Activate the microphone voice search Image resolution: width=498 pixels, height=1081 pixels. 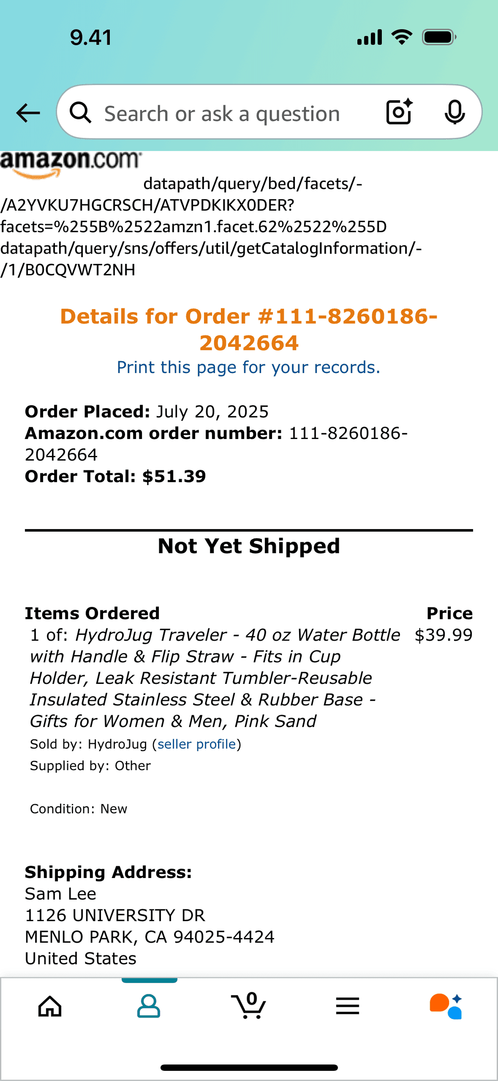click(x=454, y=112)
